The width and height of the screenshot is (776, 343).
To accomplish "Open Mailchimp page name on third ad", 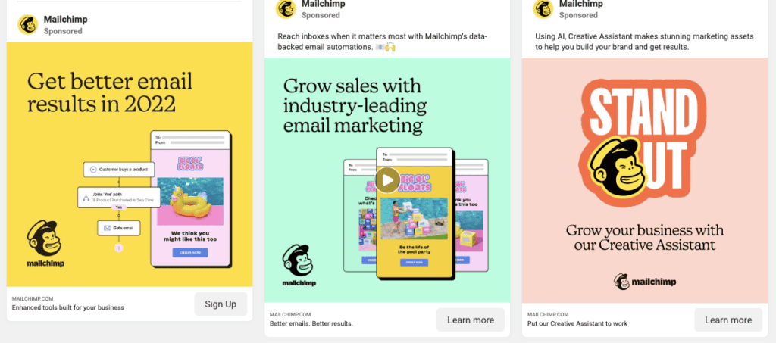I will point(581,4).
